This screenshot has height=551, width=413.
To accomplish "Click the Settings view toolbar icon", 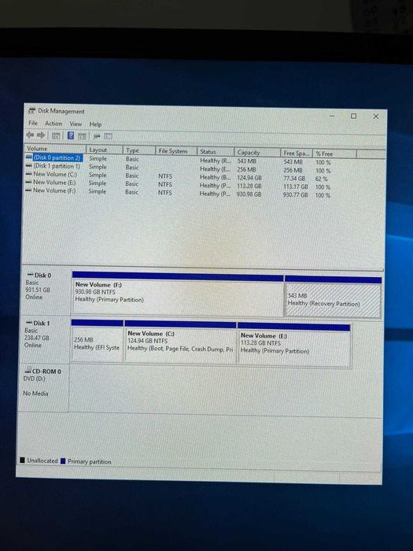I will [109, 136].
